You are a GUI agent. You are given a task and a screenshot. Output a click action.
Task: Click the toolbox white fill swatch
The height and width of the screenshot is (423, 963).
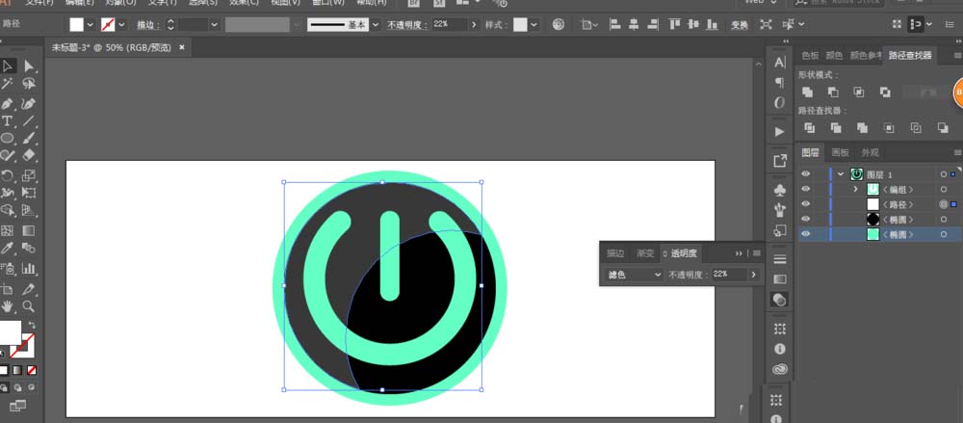pyautogui.click(x=11, y=332)
